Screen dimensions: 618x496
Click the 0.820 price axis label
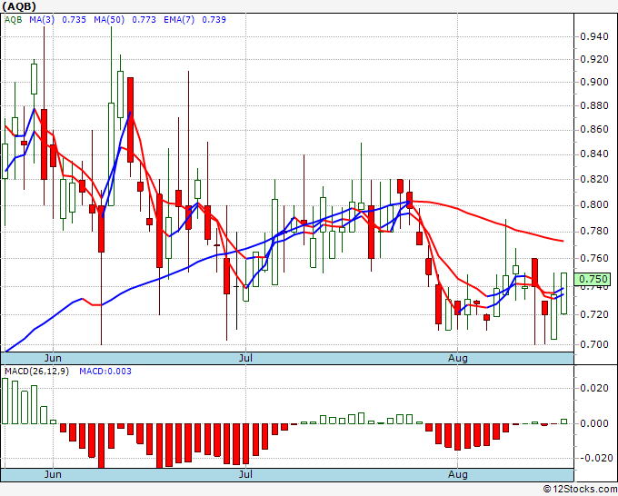[x=594, y=179]
